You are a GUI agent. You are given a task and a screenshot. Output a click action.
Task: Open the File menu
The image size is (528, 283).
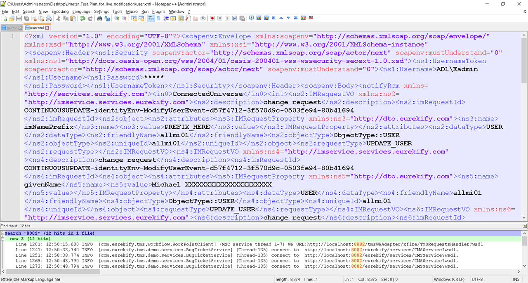click(x=5, y=12)
